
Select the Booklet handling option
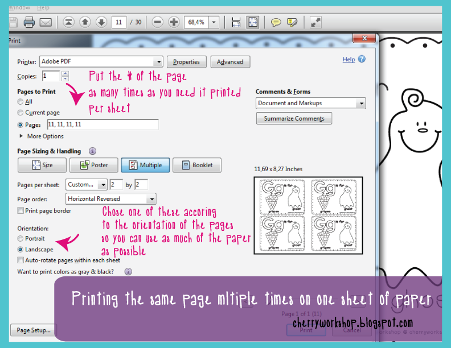point(197,165)
